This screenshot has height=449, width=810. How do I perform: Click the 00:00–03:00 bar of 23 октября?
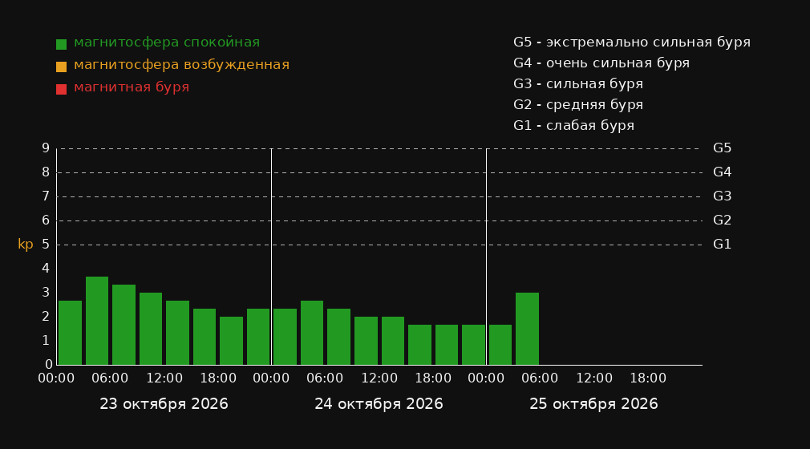click(71, 333)
